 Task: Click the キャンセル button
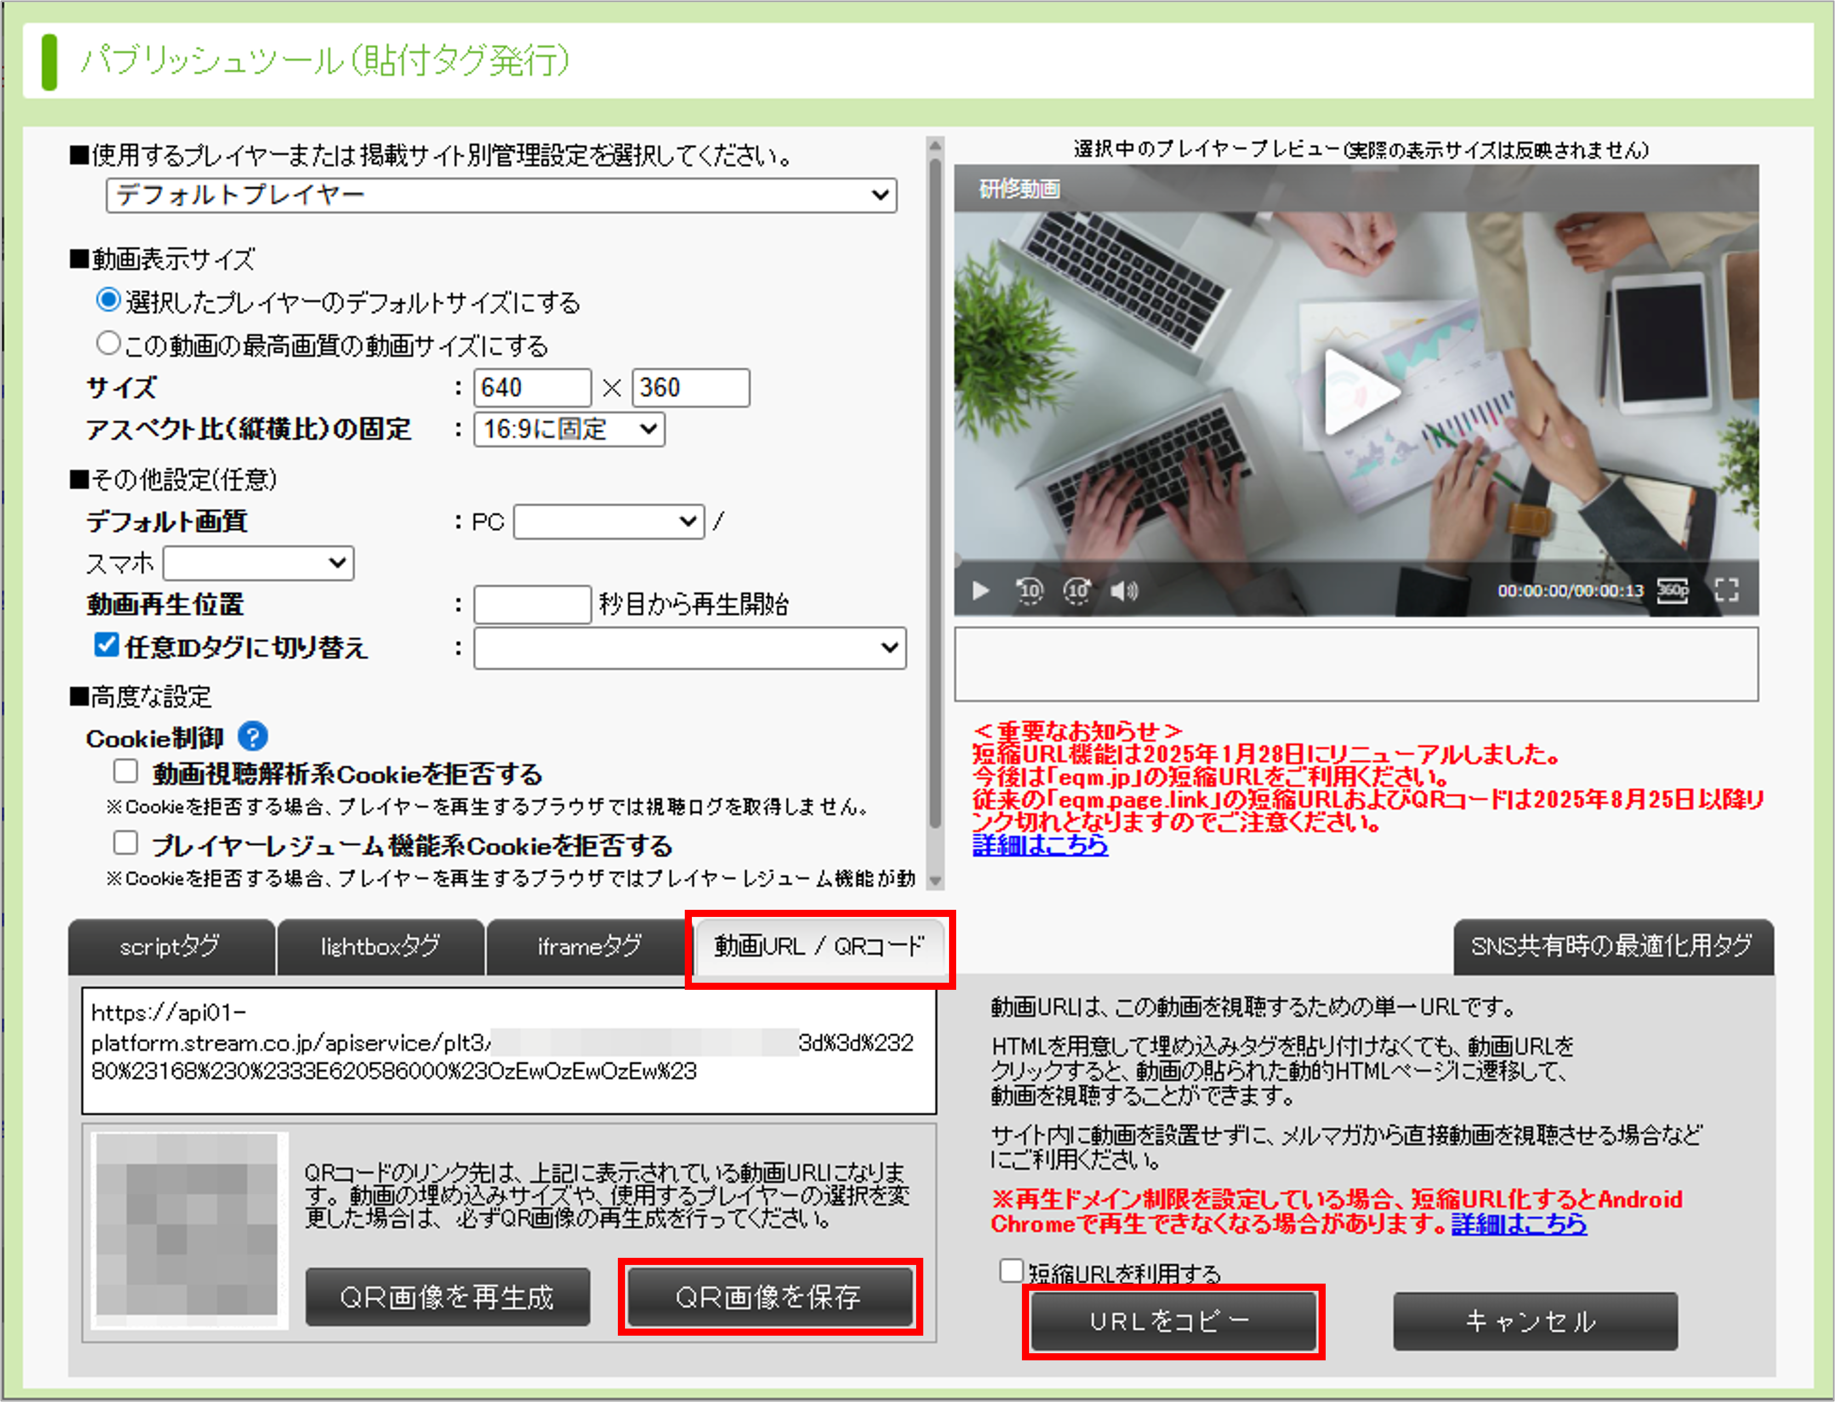click(1535, 1321)
